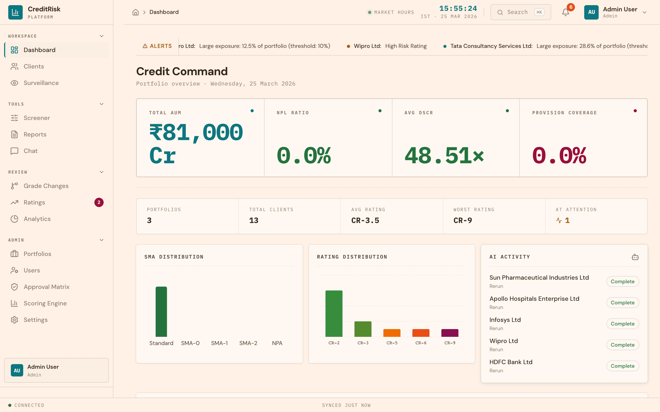This screenshot has width=660, height=412.
Task: Click the Tata Consultancy Services alert
Action: click(x=545, y=46)
